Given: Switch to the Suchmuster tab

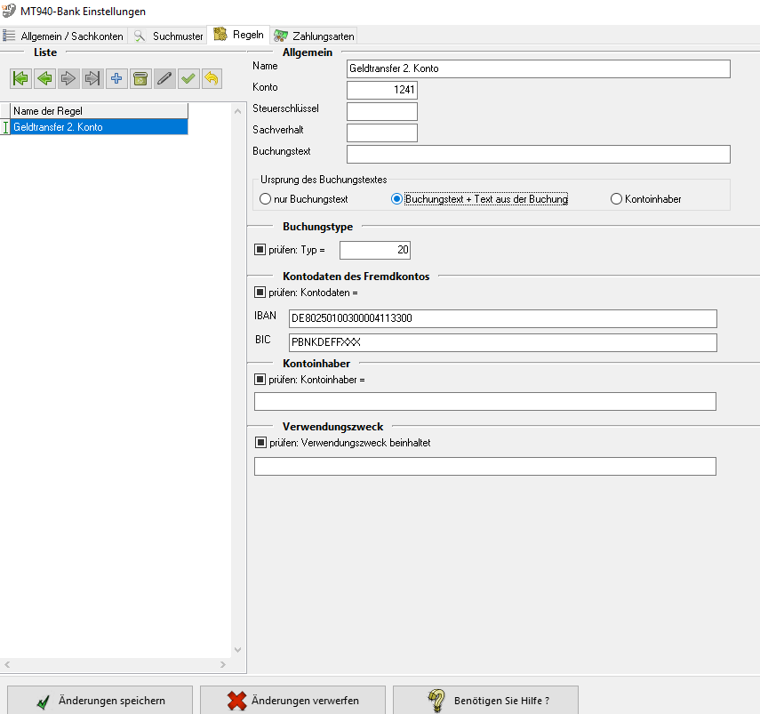Looking at the screenshot, I should [169, 36].
